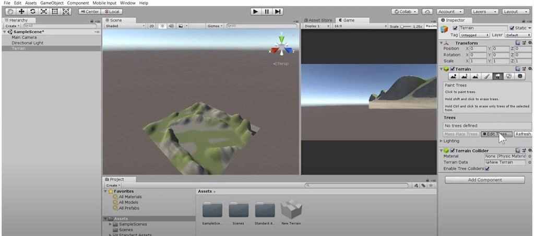This screenshot has height=236, width=534.
Task: Click the Edit Trees button
Action: tap(497, 134)
